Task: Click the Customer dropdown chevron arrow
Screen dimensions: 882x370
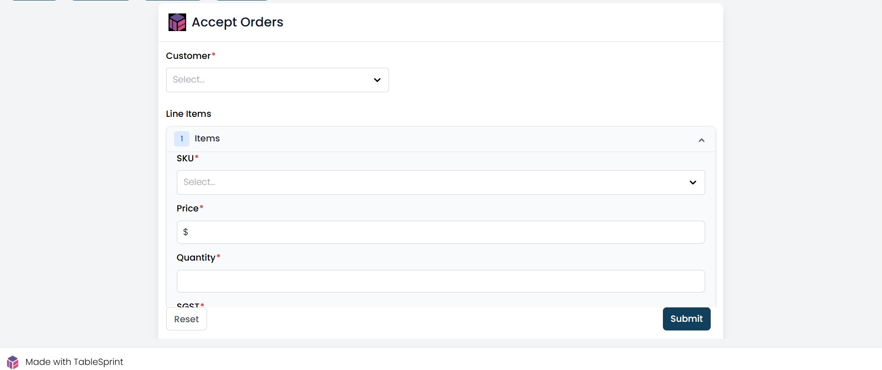Action: point(377,80)
